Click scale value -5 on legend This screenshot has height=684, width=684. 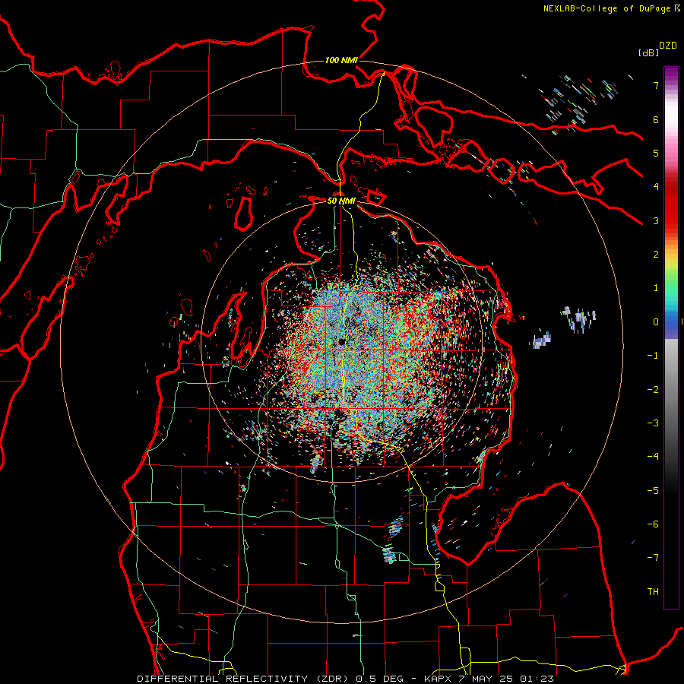tap(653, 491)
